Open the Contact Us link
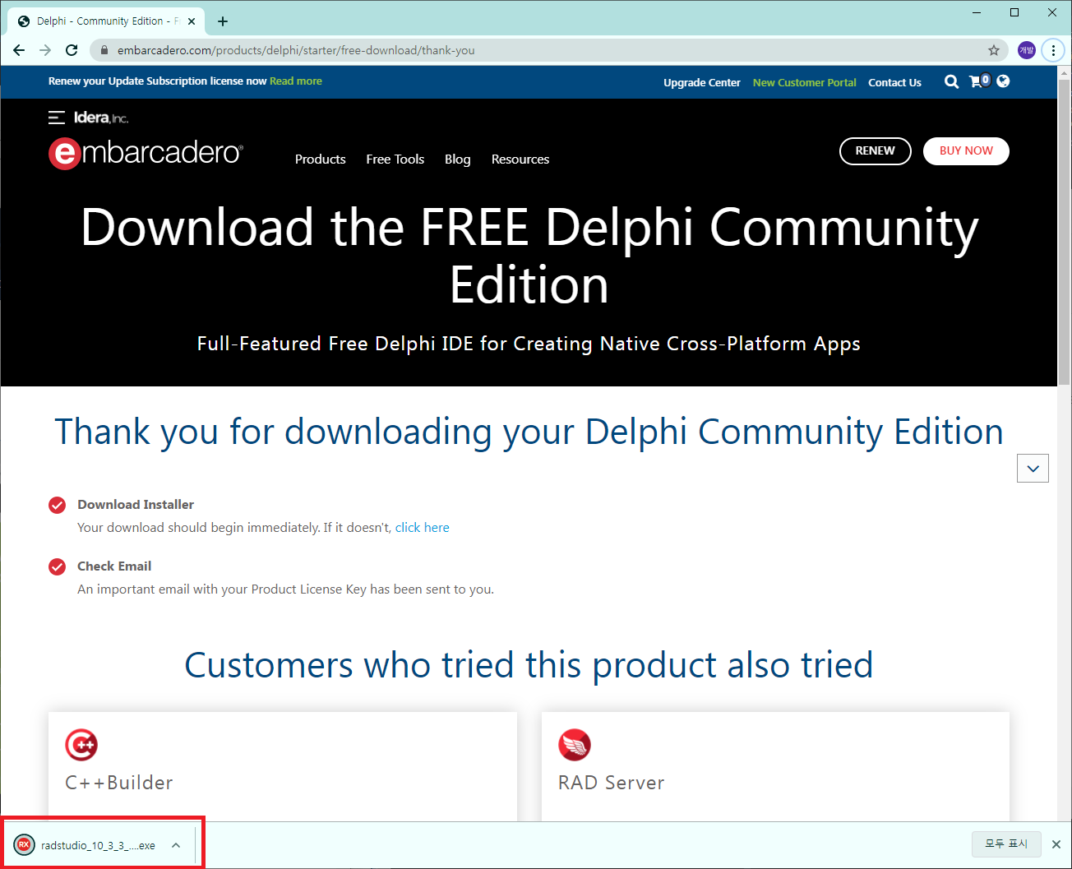This screenshot has width=1072, height=869. pos(894,83)
